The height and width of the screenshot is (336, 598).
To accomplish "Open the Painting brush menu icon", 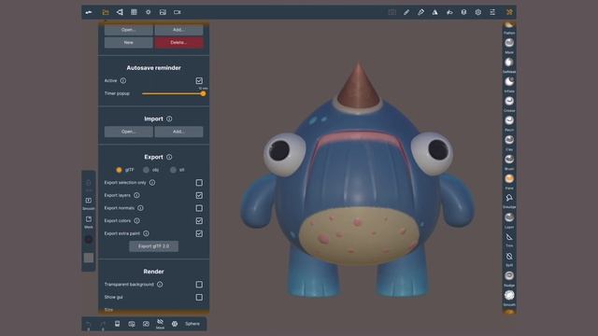I will [420, 12].
